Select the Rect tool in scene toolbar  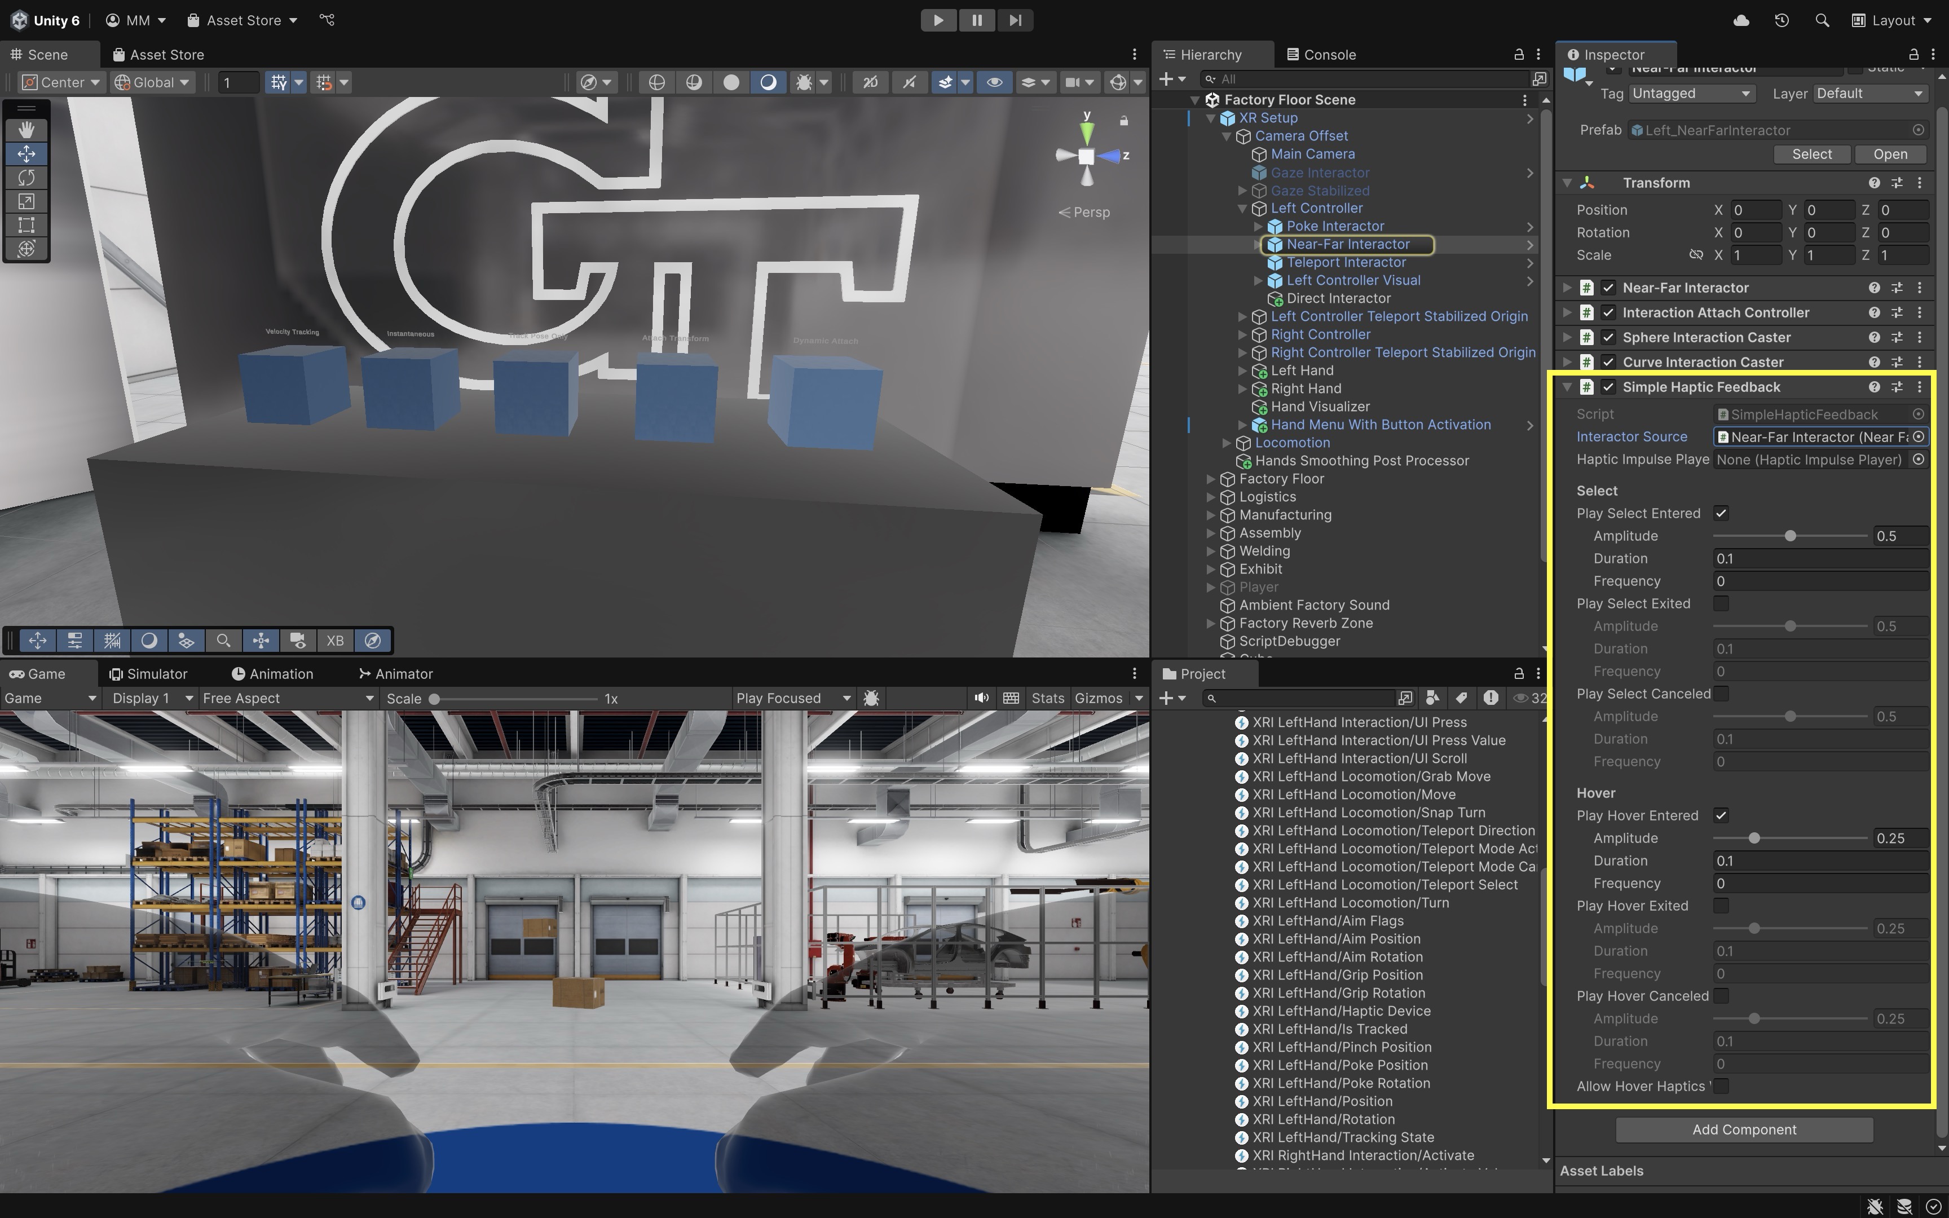(27, 225)
